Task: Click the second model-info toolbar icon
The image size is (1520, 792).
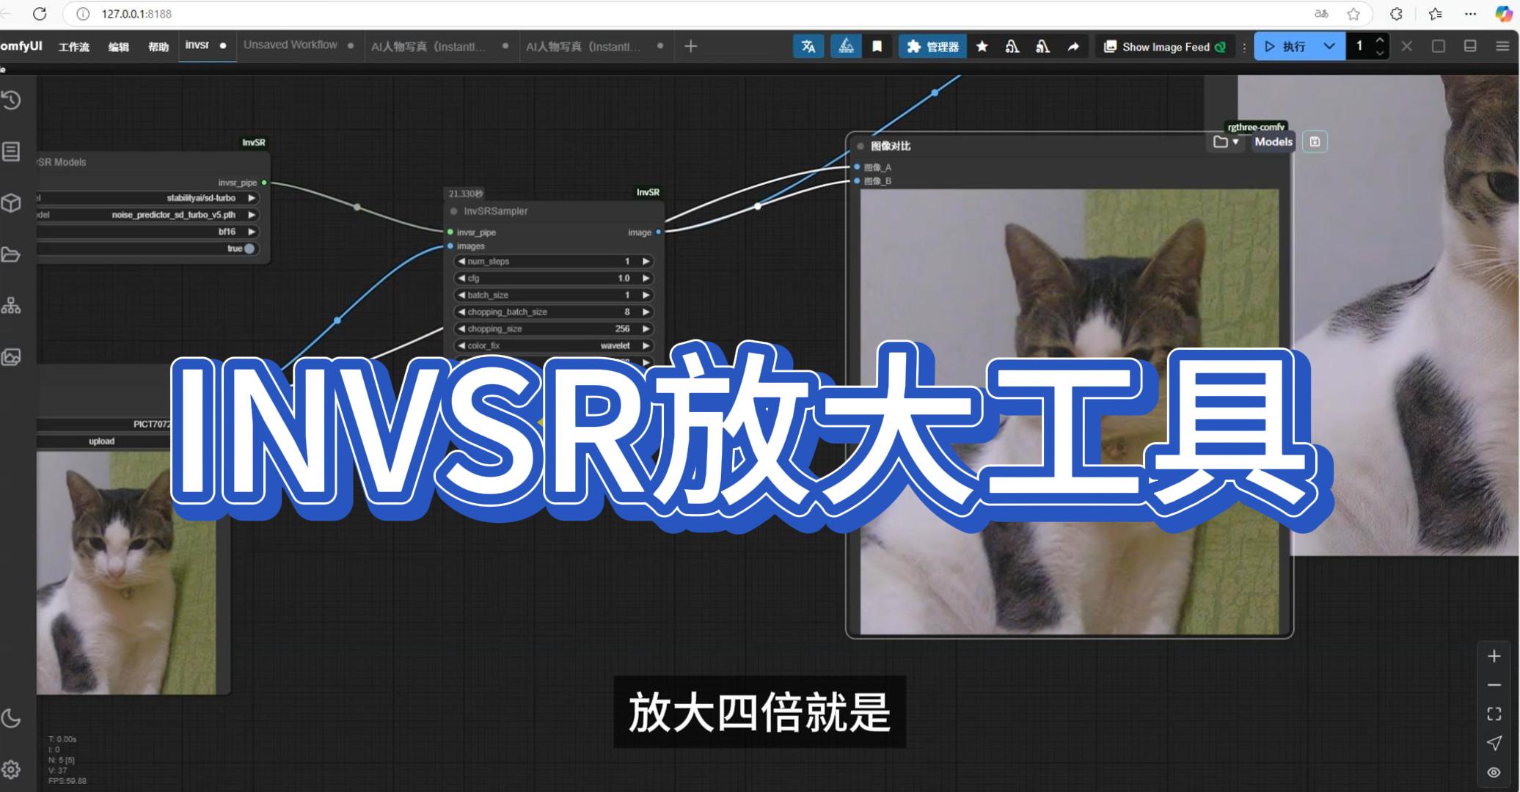Action: click(1042, 46)
